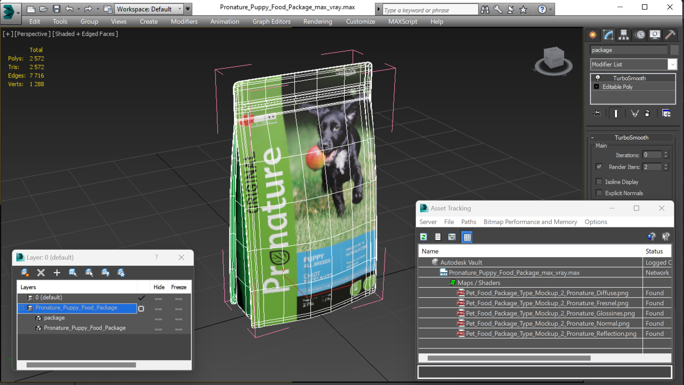
Task: Click the Render Iters spinner arrows
Action: 666,167
